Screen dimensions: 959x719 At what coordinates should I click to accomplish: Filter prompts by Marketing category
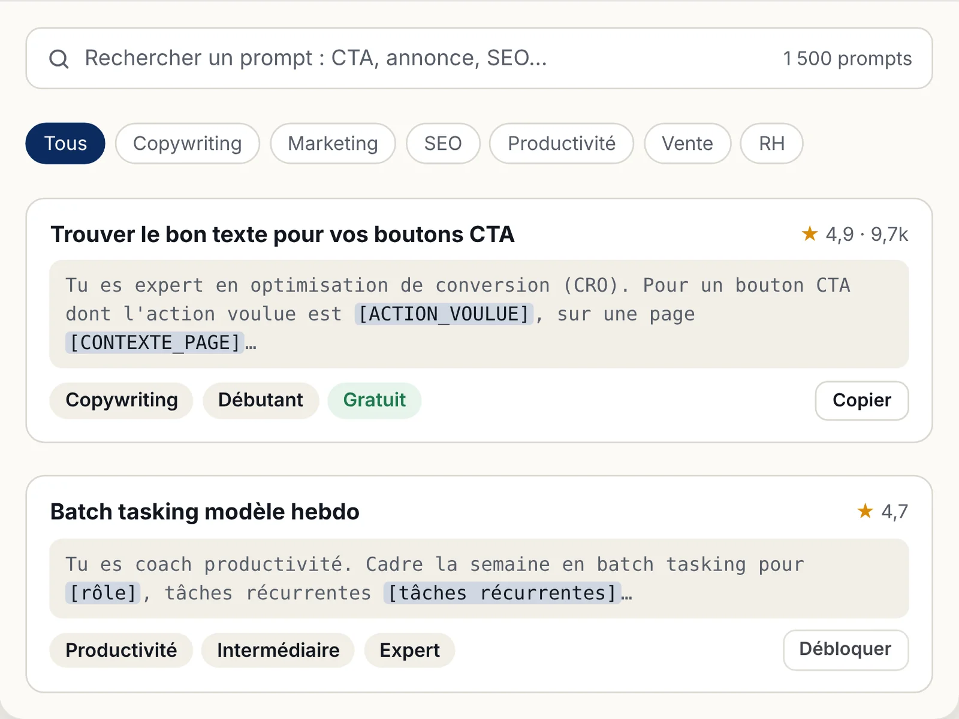coord(333,143)
